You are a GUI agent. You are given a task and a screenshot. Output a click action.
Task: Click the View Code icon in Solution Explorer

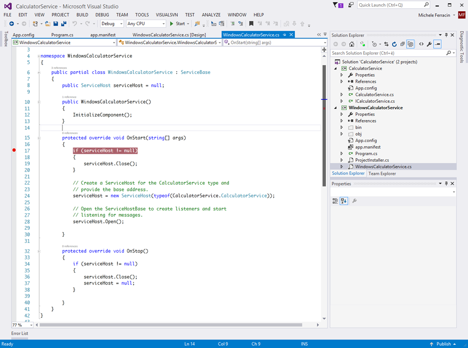(x=421, y=44)
